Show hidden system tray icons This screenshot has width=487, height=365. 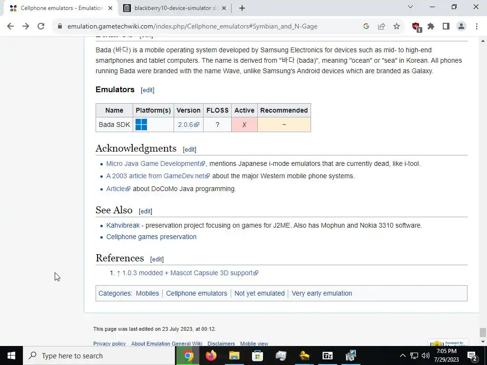point(402,355)
